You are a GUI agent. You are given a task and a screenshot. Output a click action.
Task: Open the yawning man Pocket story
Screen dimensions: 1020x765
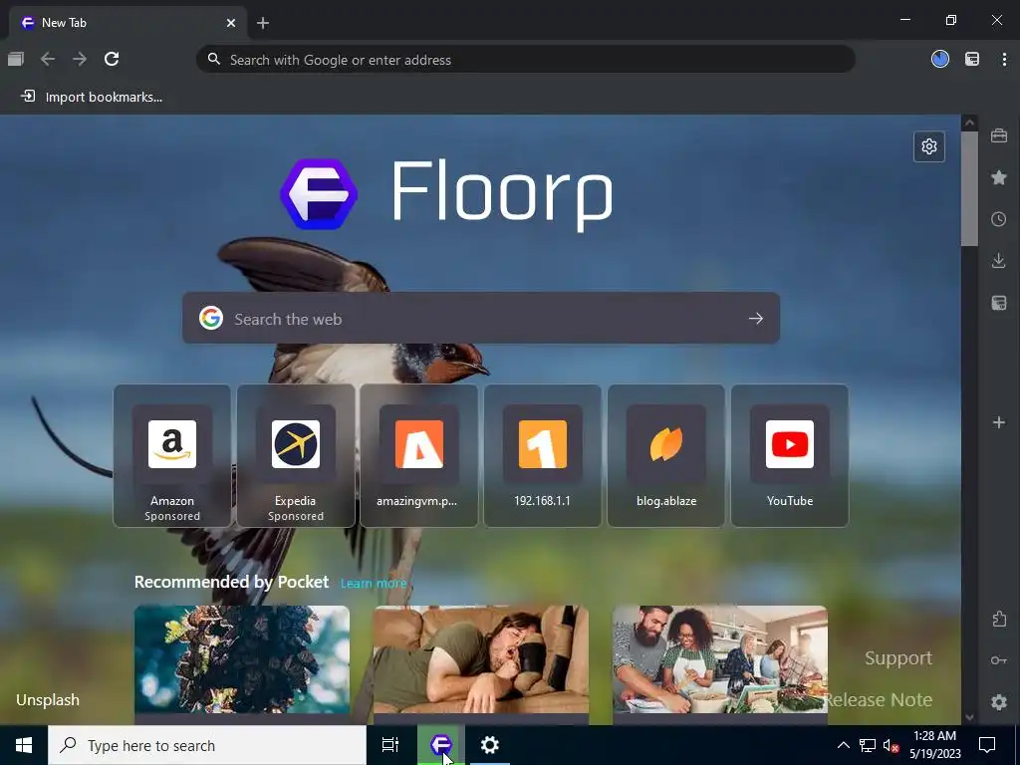(x=481, y=659)
